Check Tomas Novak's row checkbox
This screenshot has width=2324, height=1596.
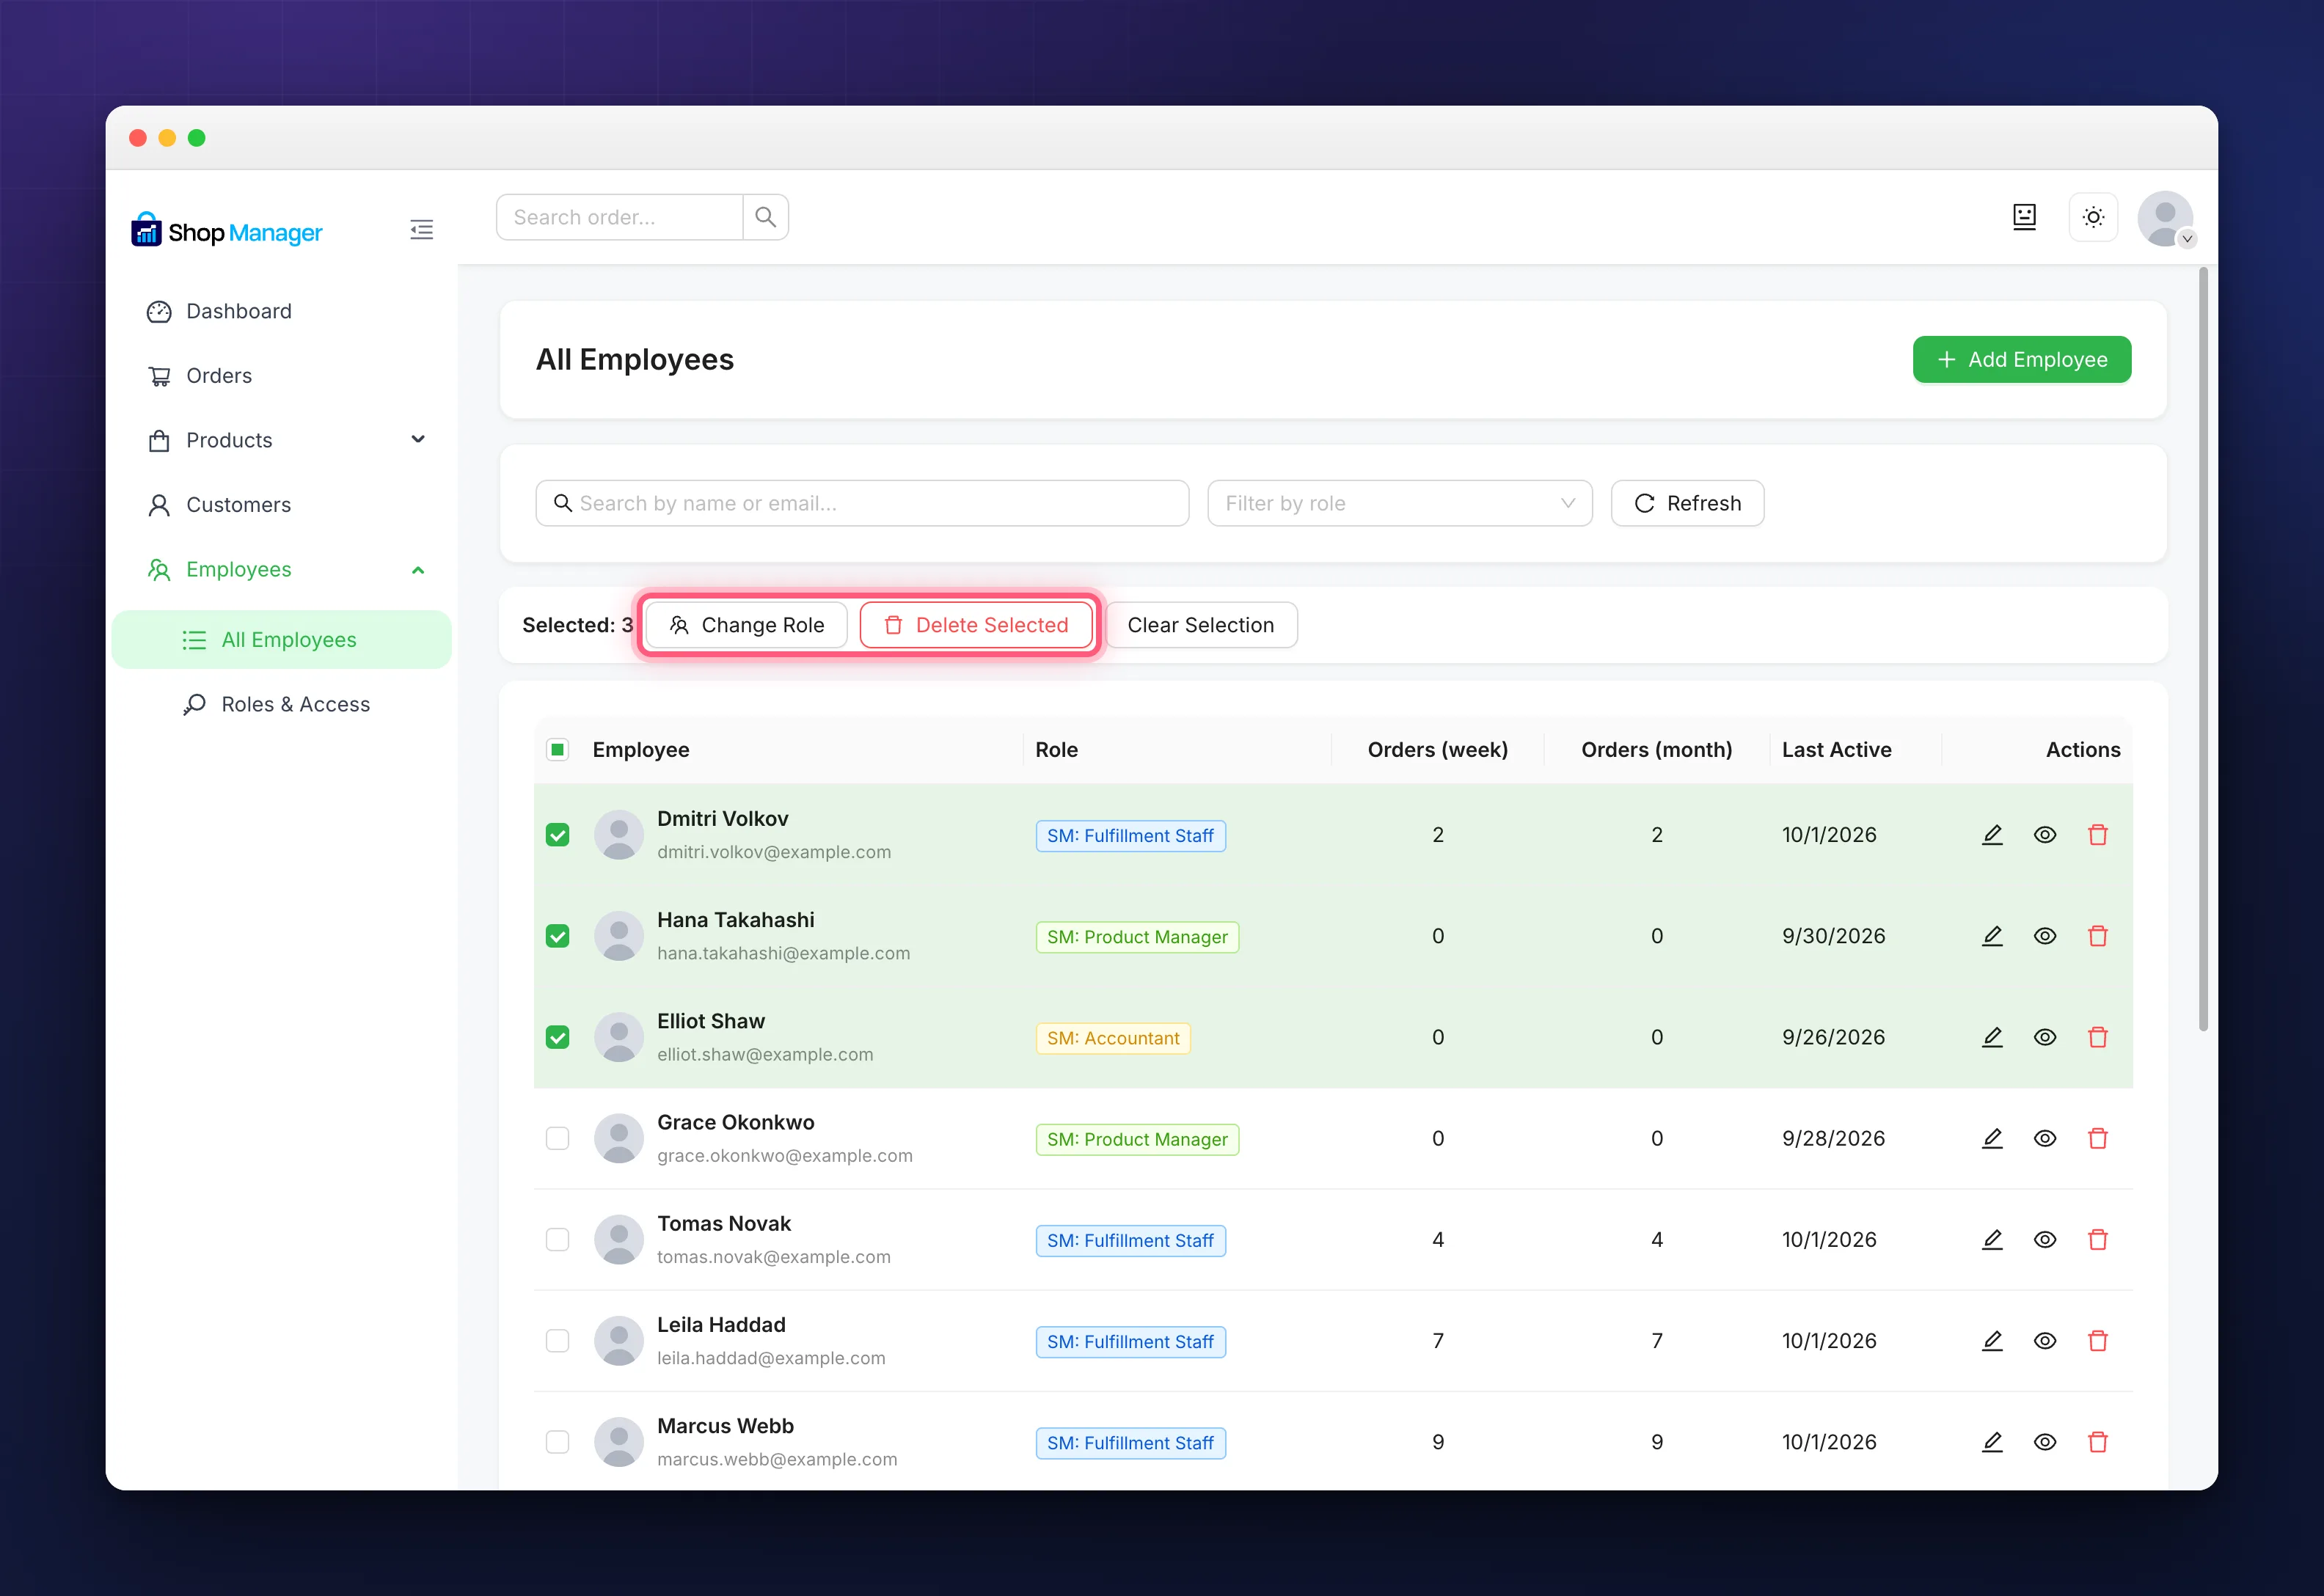point(558,1239)
